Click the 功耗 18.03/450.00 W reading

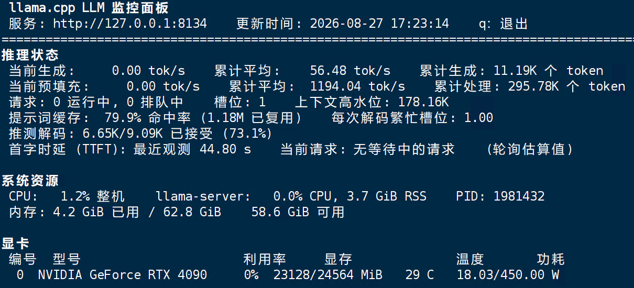[x=508, y=275]
